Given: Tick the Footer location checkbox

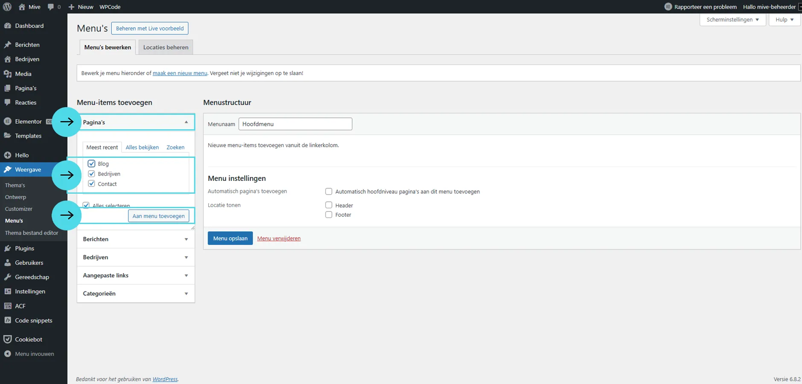Looking at the screenshot, I should 328,215.
